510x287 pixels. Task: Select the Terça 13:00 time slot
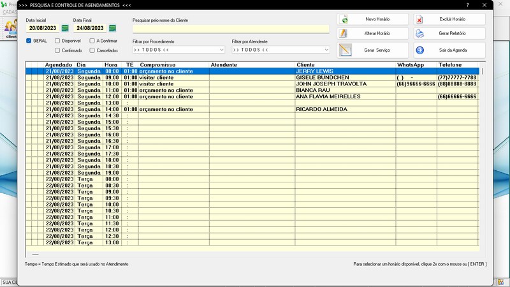tap(252, 242)
